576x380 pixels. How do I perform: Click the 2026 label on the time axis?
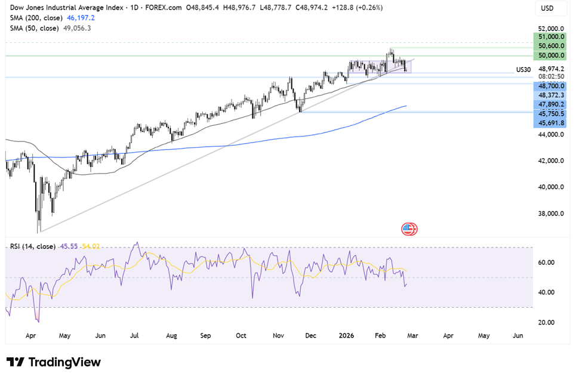click(346, 336)
